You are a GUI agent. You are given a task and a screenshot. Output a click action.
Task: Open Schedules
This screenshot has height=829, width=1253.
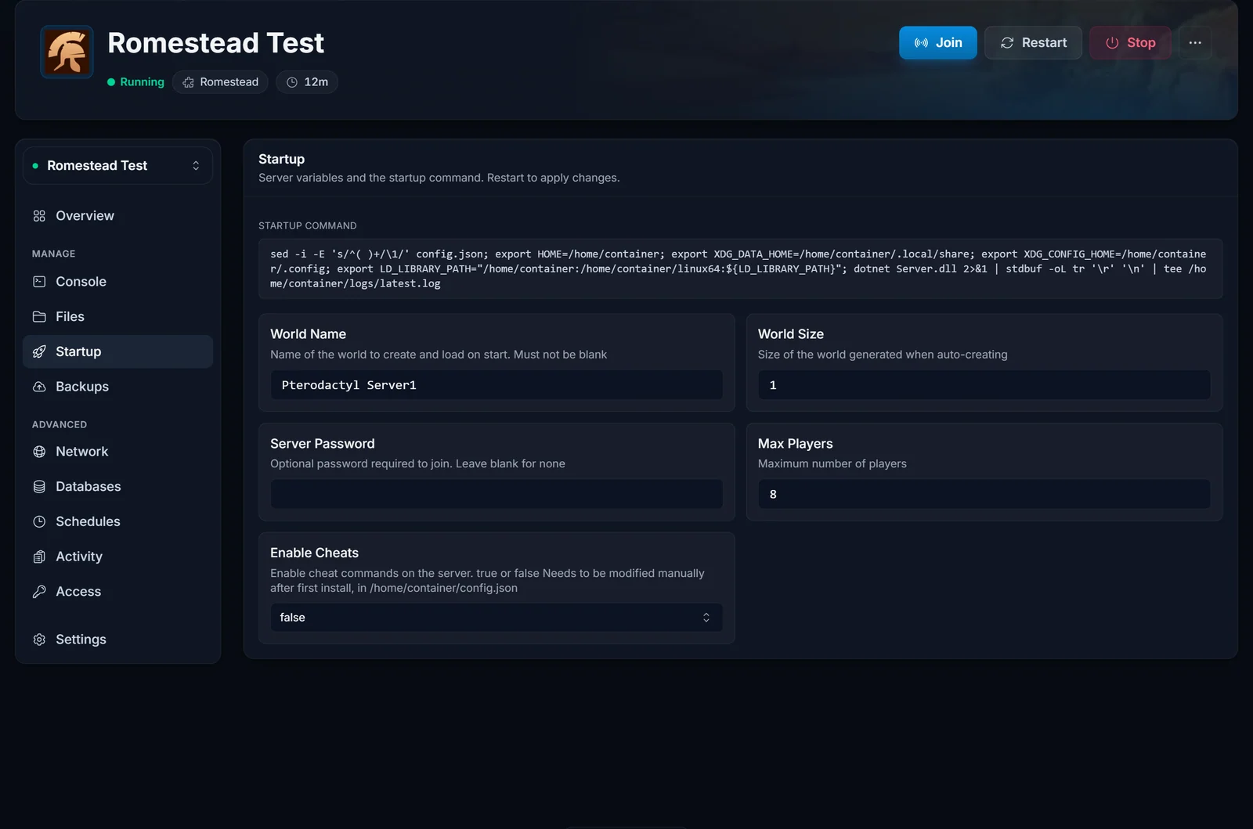click(x=117, y=522)
